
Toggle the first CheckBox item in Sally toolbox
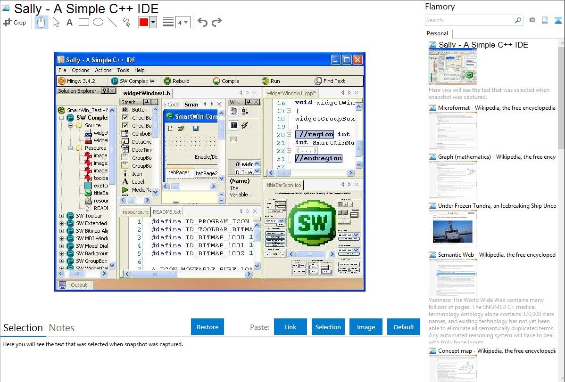pyautogui.click(x=125, y=117)
